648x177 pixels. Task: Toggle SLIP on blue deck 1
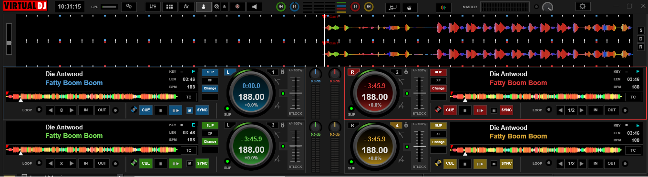coord(209,72)
